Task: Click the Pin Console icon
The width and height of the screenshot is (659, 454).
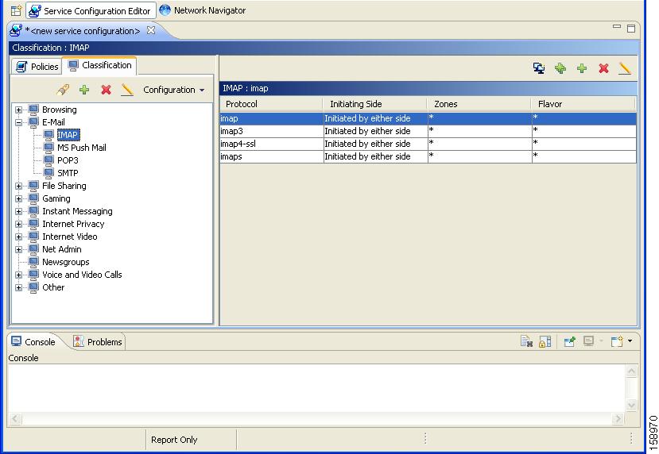Action: pos(569,341)
